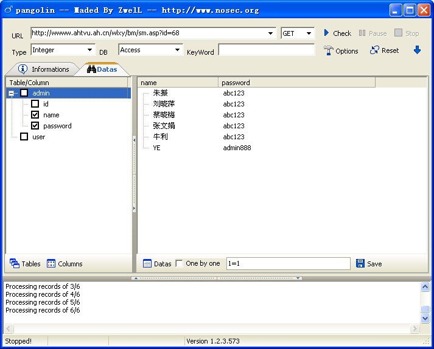Click lower arrow on vertical panel splitter
Screen dimensions: 434x349
point(135,208)
